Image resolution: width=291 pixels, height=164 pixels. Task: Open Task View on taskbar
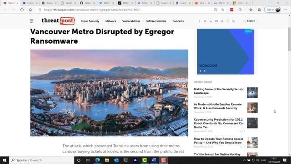[x=88, y=160]
